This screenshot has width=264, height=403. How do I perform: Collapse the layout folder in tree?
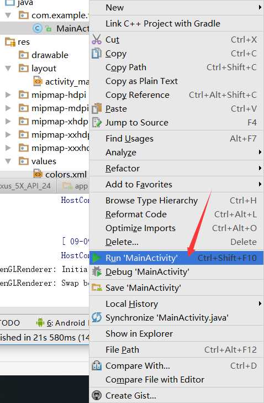tap(8, 69)
